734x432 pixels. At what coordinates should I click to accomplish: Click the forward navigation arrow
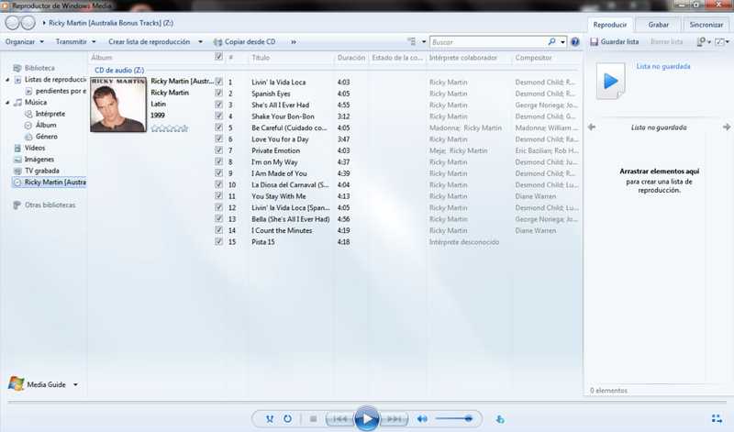28,22
